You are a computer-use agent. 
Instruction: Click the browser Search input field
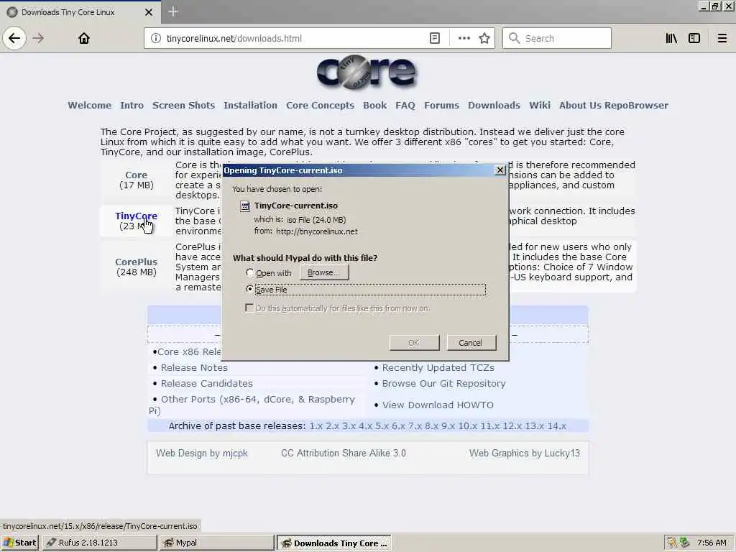[x=557, y=39]
